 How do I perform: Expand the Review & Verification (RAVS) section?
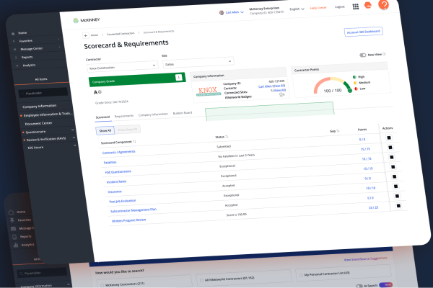tap(74, 138)
